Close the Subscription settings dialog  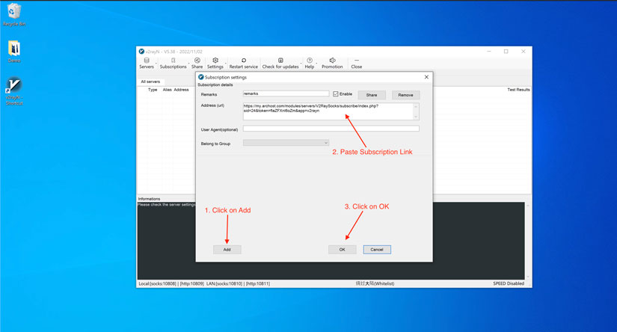click(x=427, y=77)
